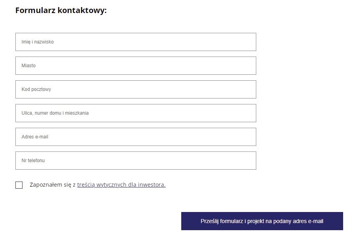
Task: Click the Ulica, numer domu i mieszkania field
Action: pos(135,113)
